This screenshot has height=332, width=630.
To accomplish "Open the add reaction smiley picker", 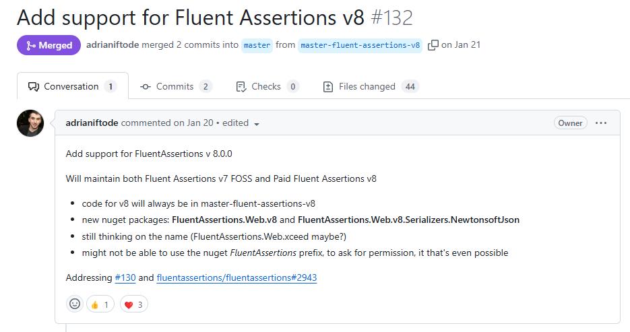I will [x=75, y=304].
